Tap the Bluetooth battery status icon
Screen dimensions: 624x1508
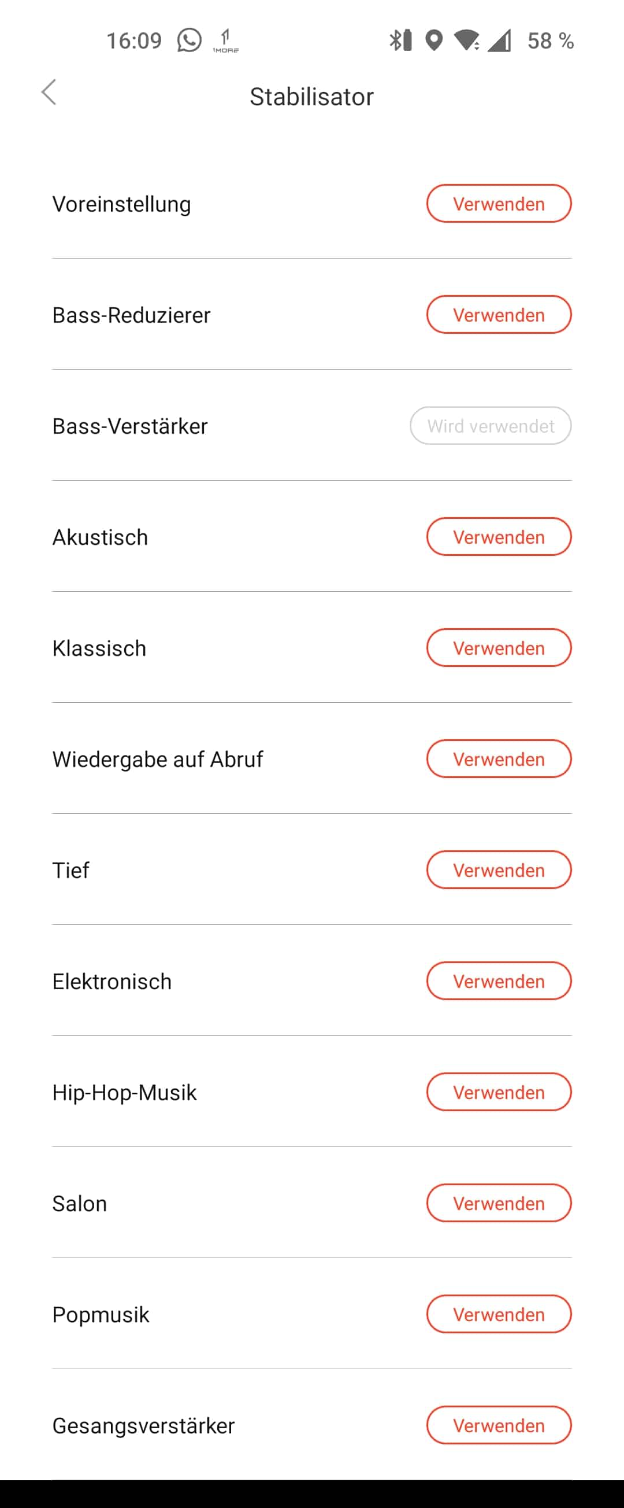pos(400,40)
